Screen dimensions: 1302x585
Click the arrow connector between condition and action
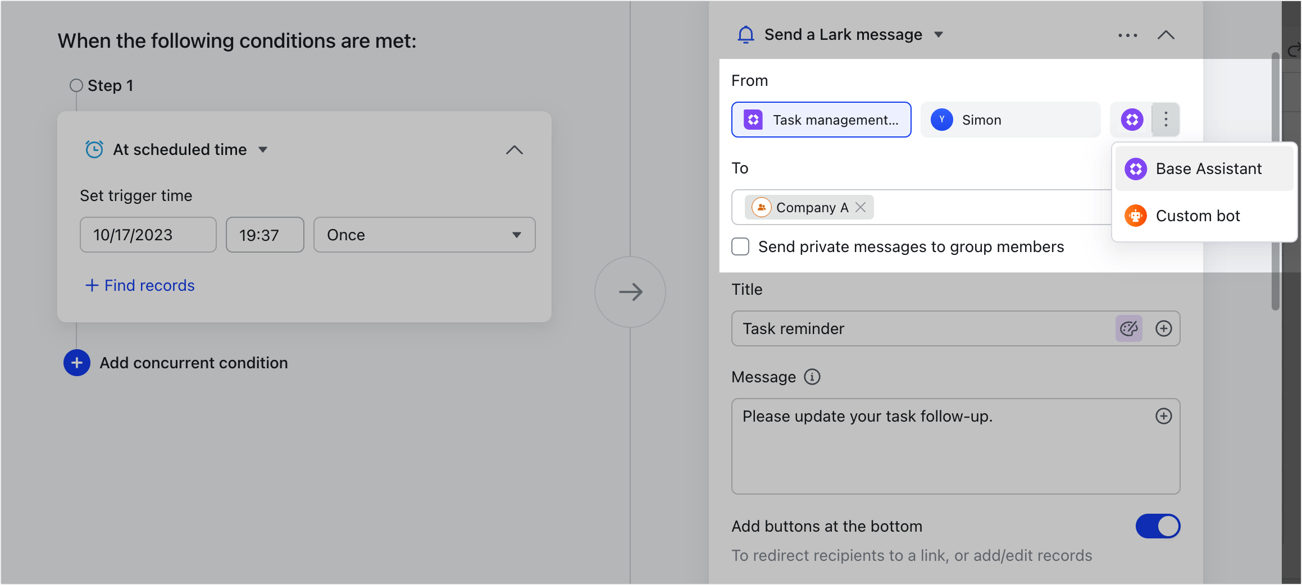click(630, 292)
